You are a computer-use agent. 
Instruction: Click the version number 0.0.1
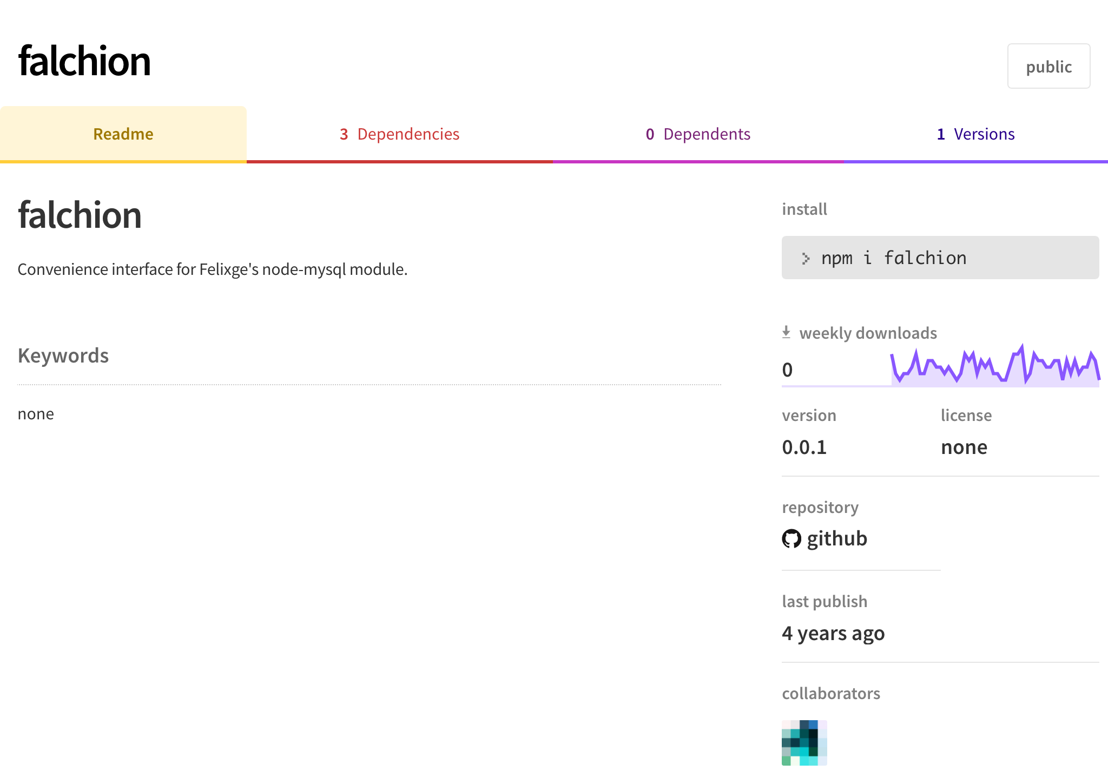[x=804, y=447]
